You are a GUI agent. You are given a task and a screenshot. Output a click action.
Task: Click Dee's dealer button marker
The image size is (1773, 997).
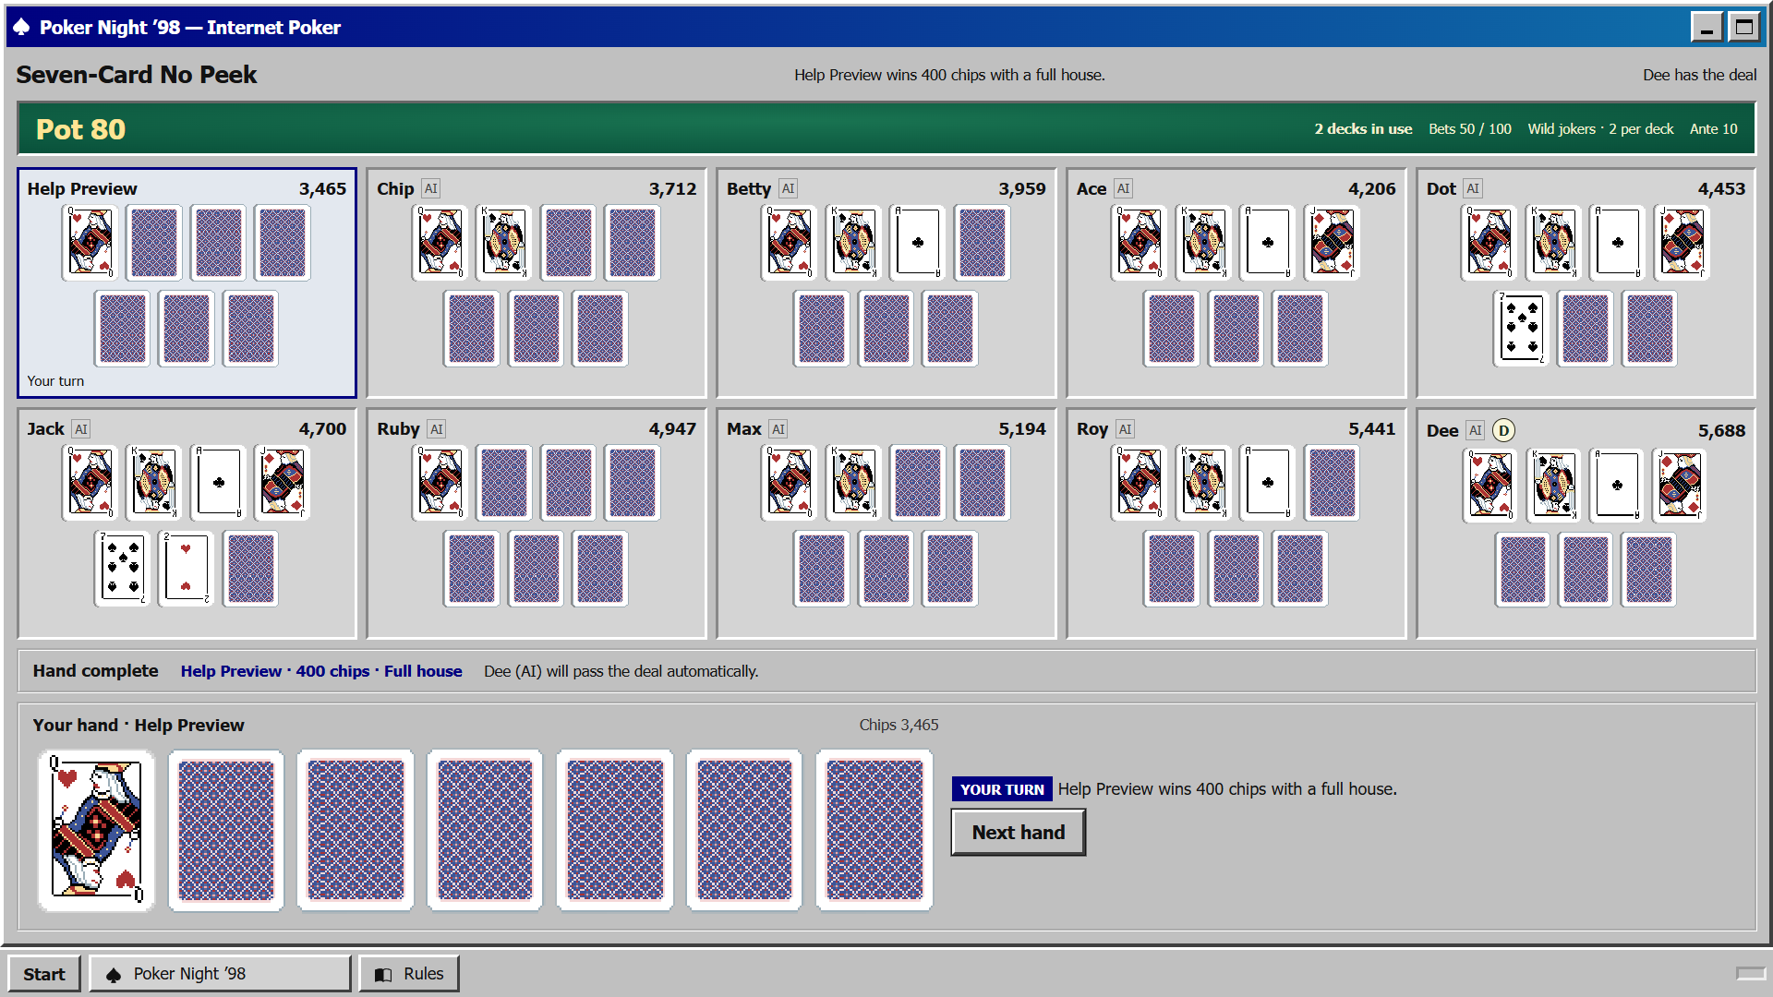1503,430
